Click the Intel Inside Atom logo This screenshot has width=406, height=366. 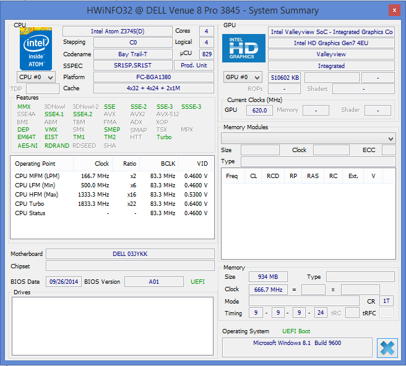pyautogui.click(x=36, y=48)
